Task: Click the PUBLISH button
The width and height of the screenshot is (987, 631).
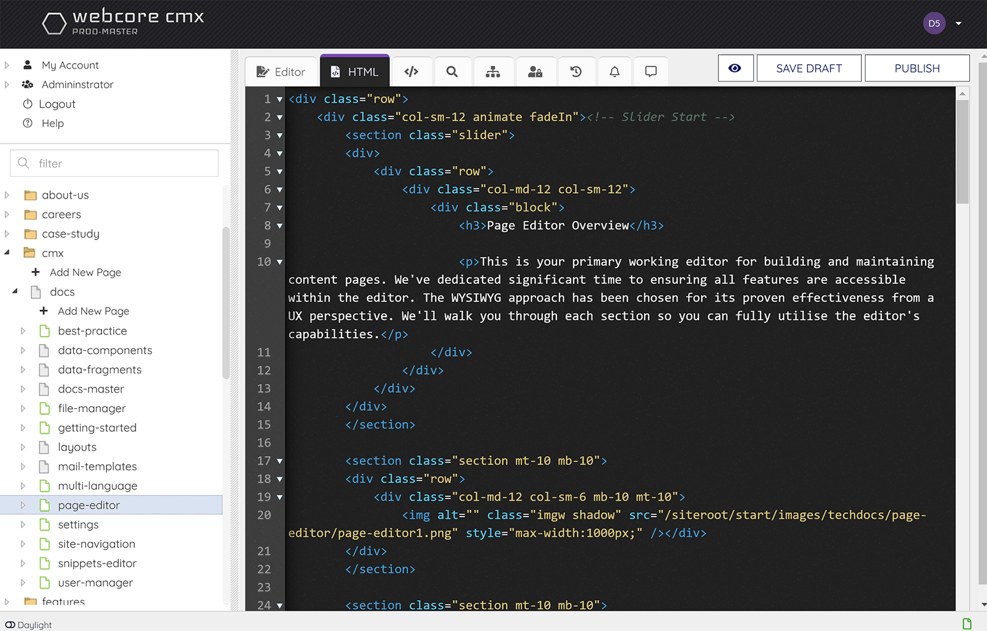Action: 917,68
